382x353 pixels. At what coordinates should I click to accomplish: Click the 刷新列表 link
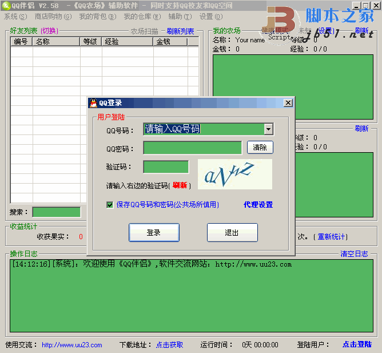[x=180, y=31]
